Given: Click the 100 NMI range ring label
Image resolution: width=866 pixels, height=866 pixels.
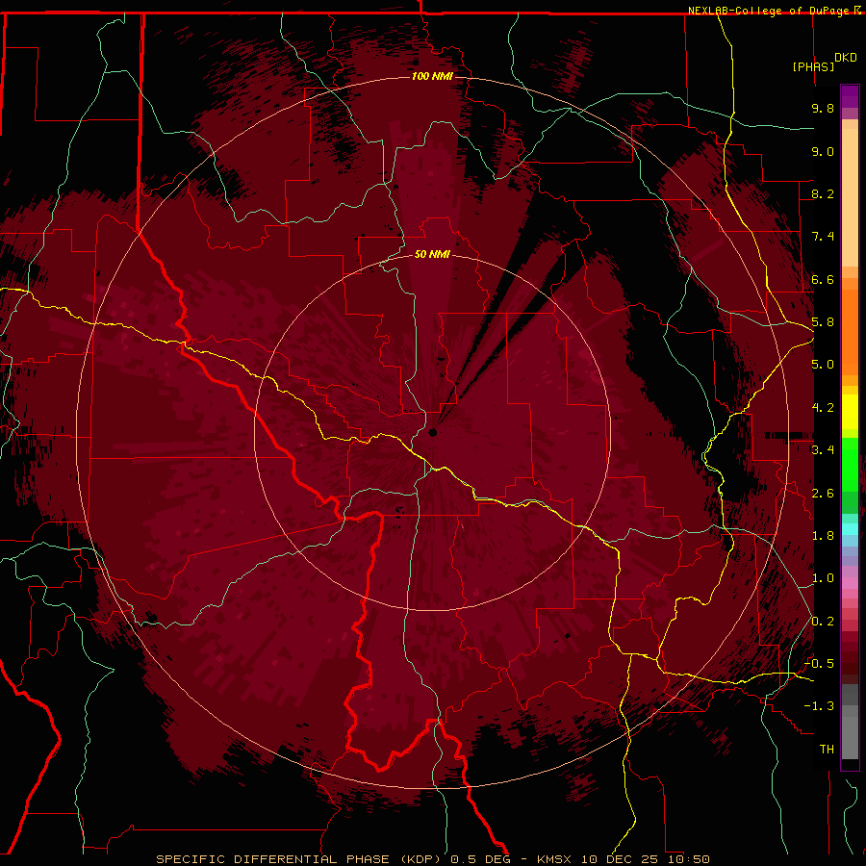Looking at the screenshot, I should (x=432, y=76).
